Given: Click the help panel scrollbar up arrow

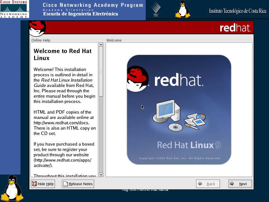Looking at the screenshot, I should (101, 45).
